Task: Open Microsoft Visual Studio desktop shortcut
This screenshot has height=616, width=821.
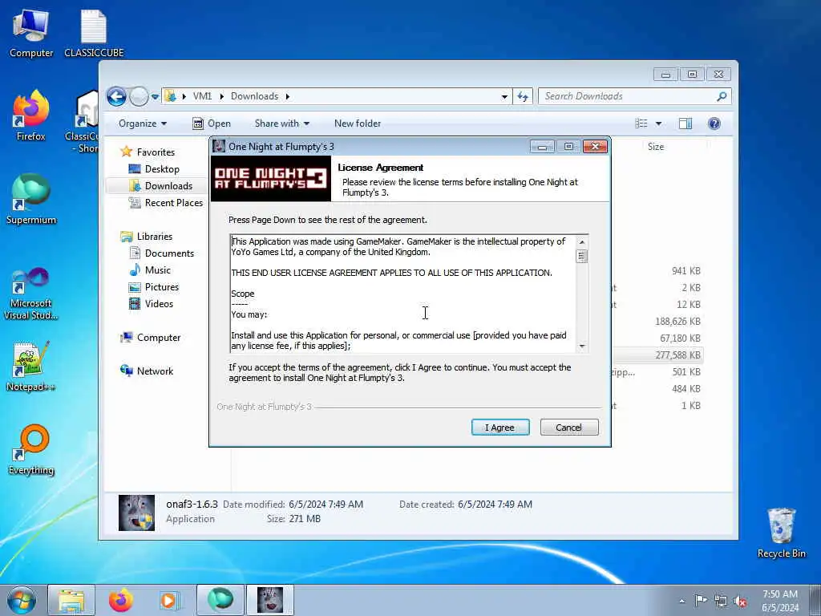Action: (x=31, y=294)
